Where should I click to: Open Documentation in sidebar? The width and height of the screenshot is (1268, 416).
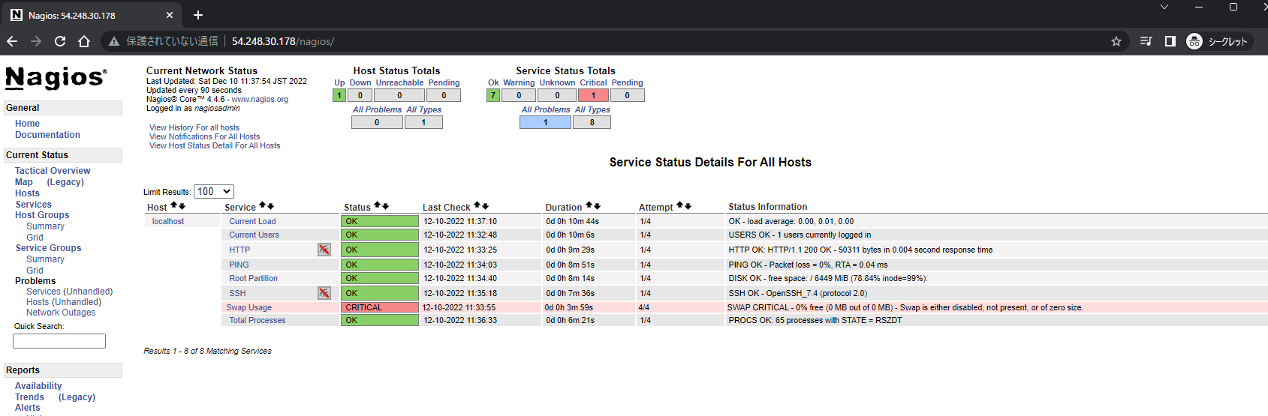pos(47,135)
